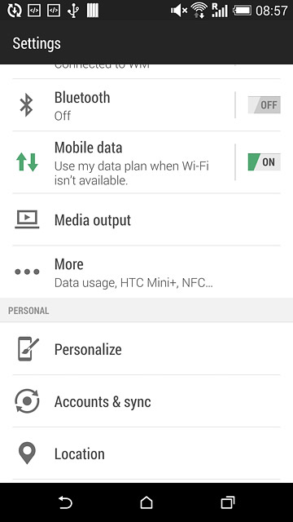Tap the green Mobile data arrows icon
Image resolution: width=293 pixels, height=522 pixels.
pyautogui.click(x=27, y=162)
